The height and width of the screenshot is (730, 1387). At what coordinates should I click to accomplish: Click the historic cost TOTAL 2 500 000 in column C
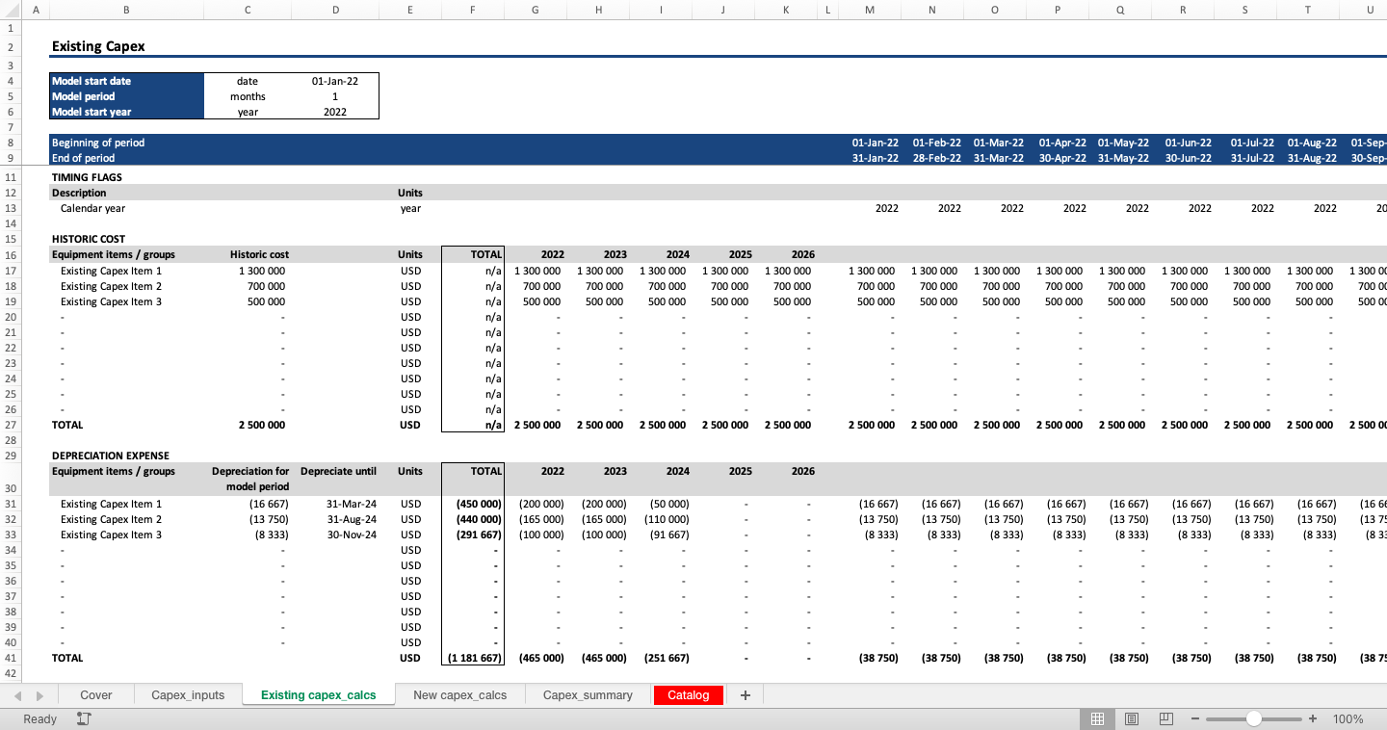248,425
